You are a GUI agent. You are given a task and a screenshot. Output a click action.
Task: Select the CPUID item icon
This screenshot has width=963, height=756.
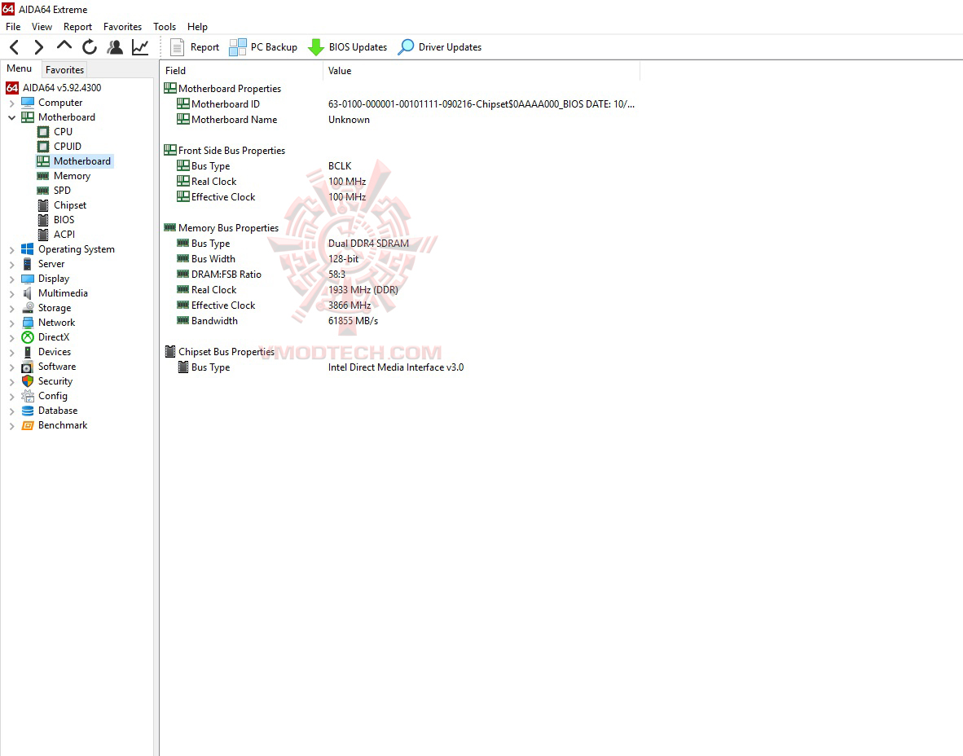point(43,147)
